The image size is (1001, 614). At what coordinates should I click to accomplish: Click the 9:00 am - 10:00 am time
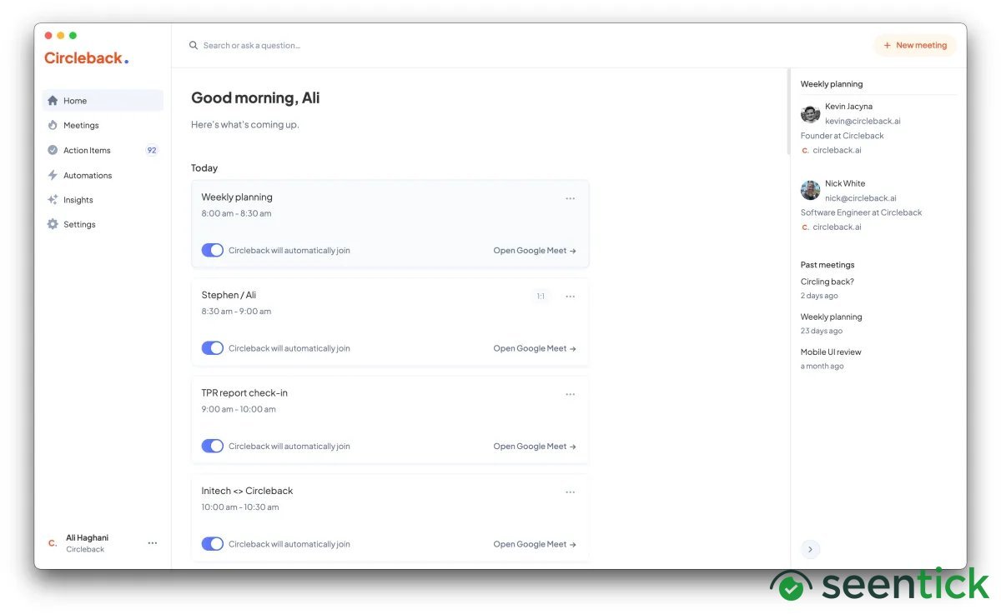coord(239,409)
